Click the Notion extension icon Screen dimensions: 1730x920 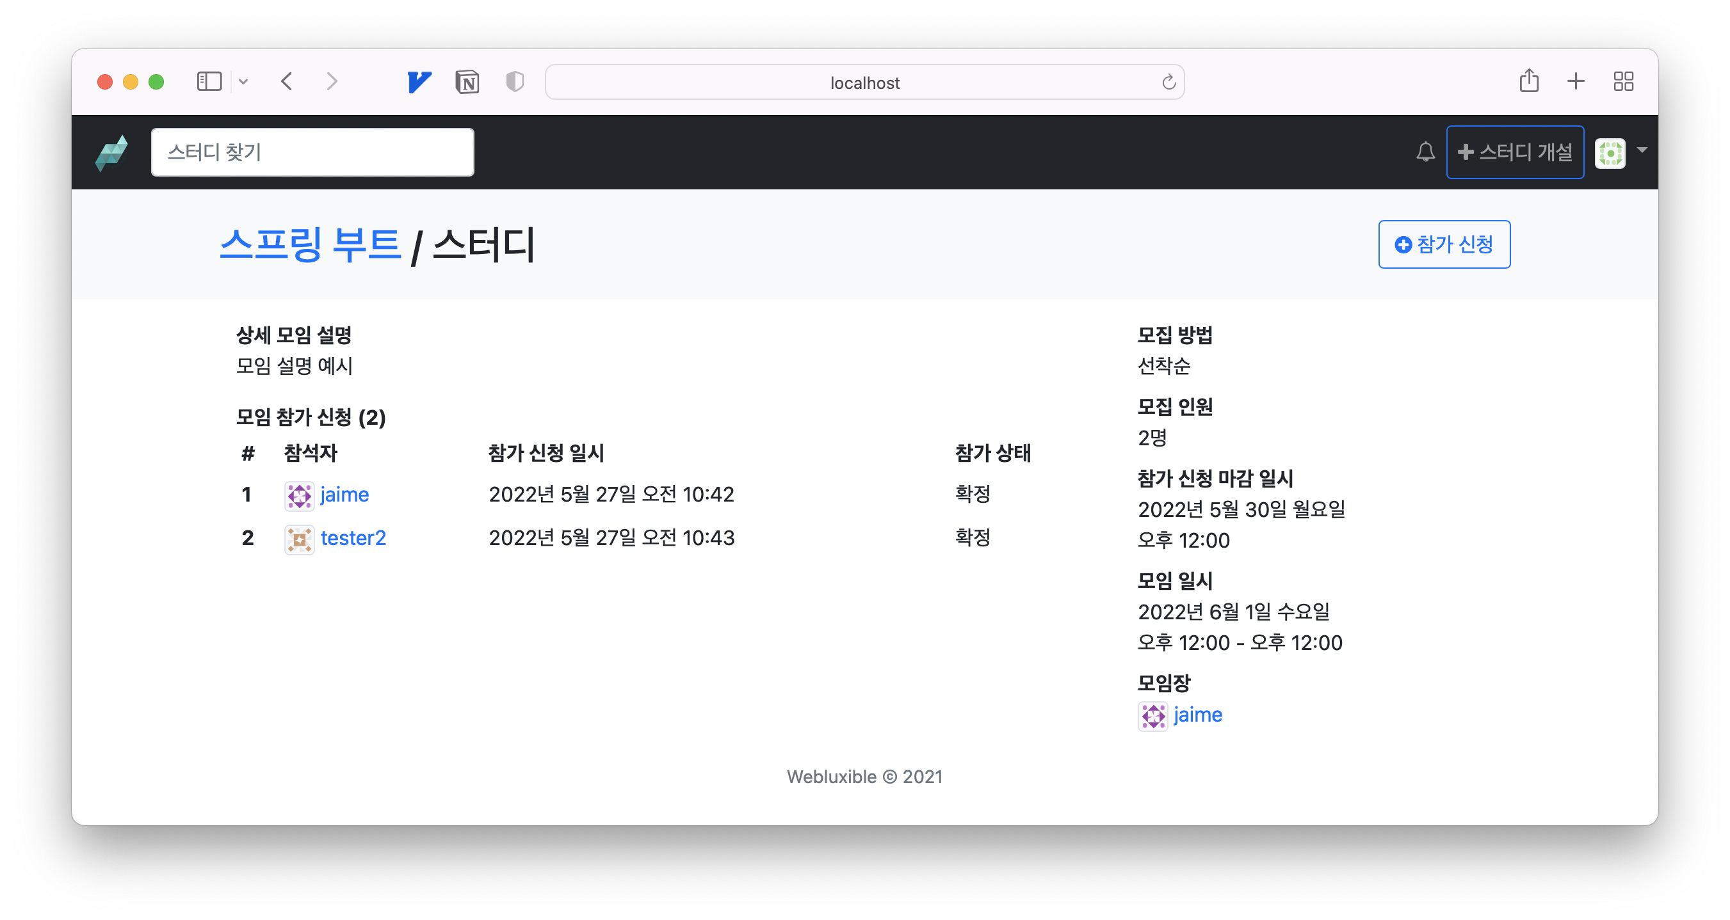coord(467,82)
